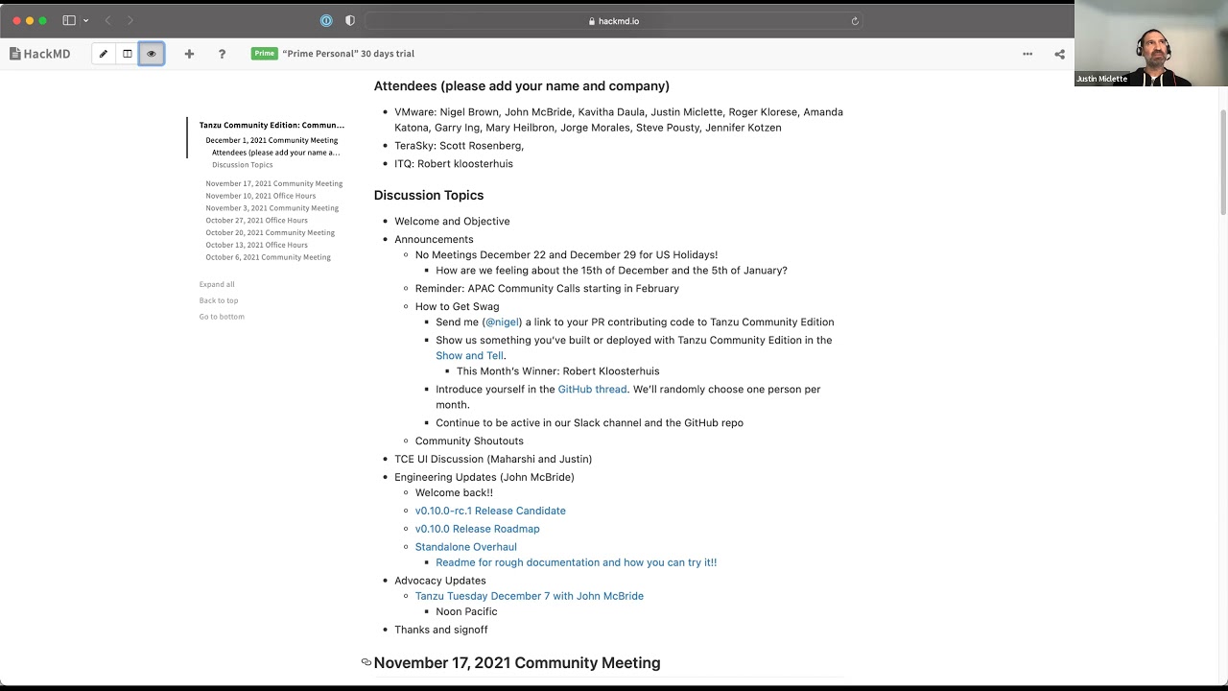Click Go to bottom in outline
This screenshot has height=691, width=1228.
pos(222,317)
